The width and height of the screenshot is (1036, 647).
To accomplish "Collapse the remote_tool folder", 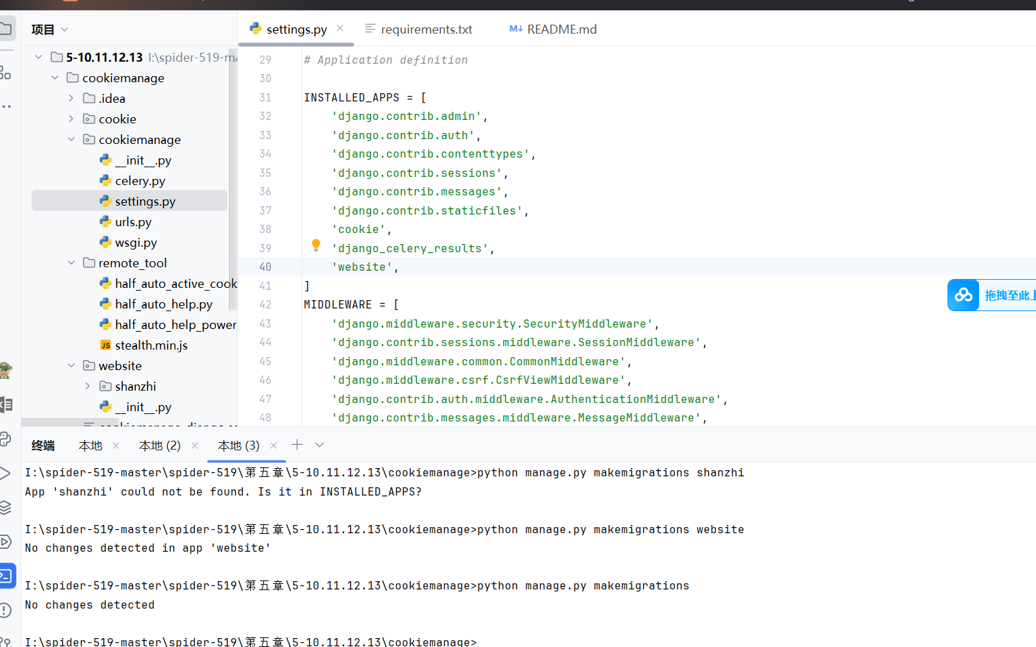I will (x=71, y=263).
